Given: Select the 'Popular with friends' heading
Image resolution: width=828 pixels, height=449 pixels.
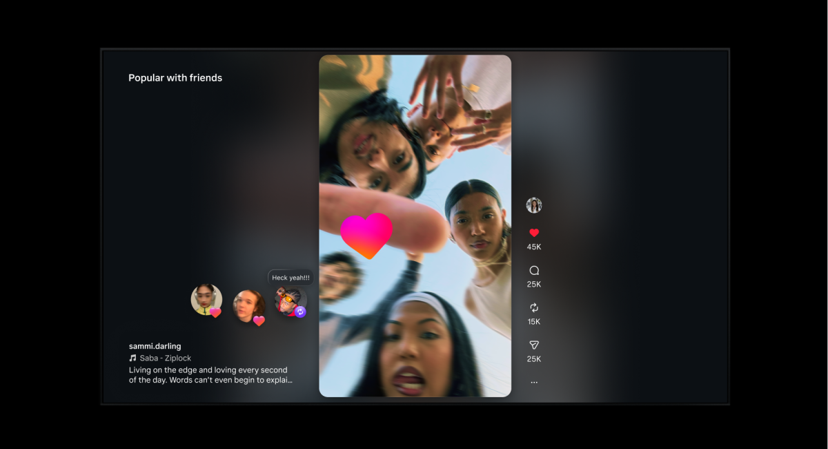Looking at the screenshot, I should 175,78.
